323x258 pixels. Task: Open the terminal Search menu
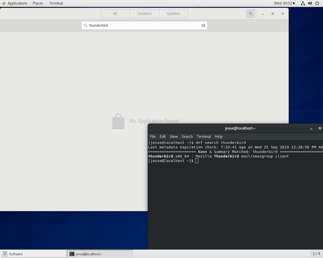tap(187, 137)
